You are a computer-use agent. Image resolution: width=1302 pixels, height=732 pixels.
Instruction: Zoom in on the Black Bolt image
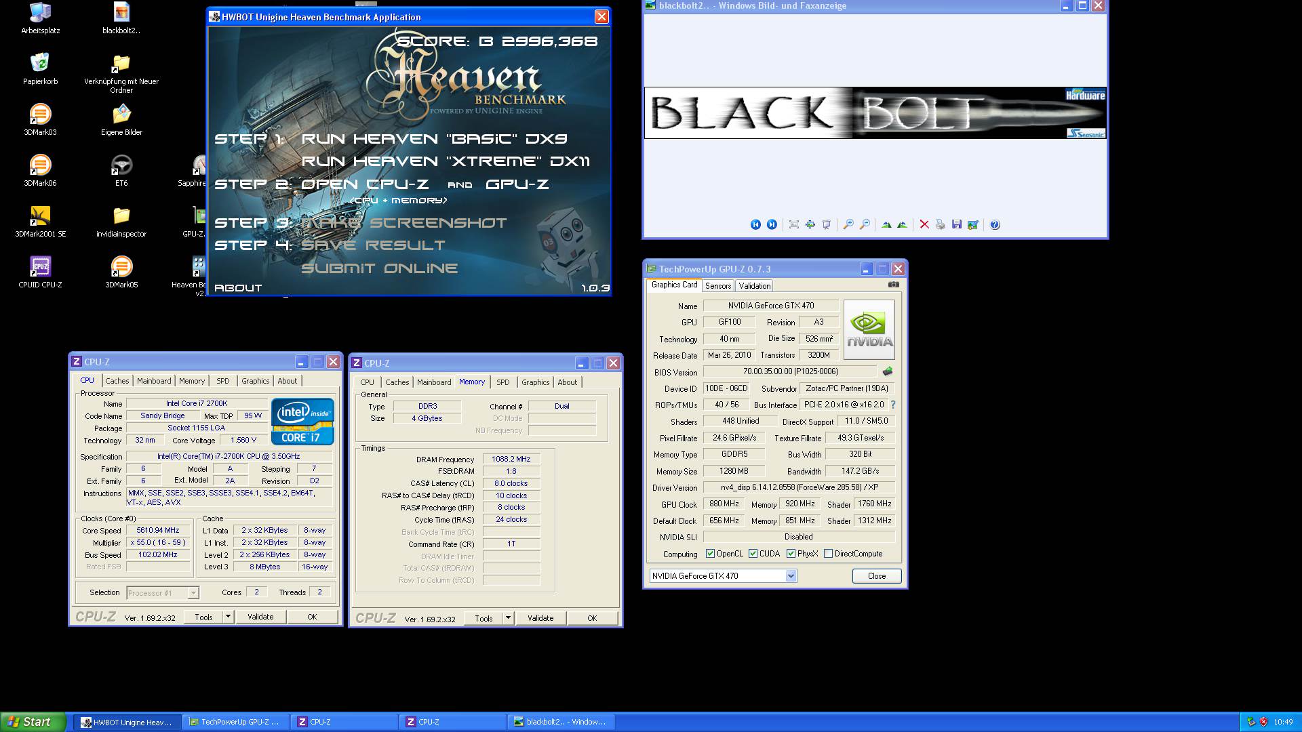pos(848,224)
